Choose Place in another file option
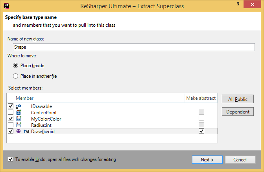Screen dimensions: 264x172 click(16, 76)
